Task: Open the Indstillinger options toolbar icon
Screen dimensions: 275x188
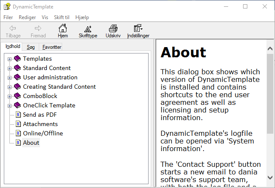Action: coord(138,28)
